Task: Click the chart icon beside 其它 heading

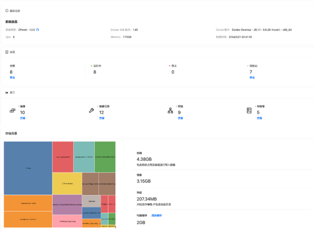Action: (7, 93)
